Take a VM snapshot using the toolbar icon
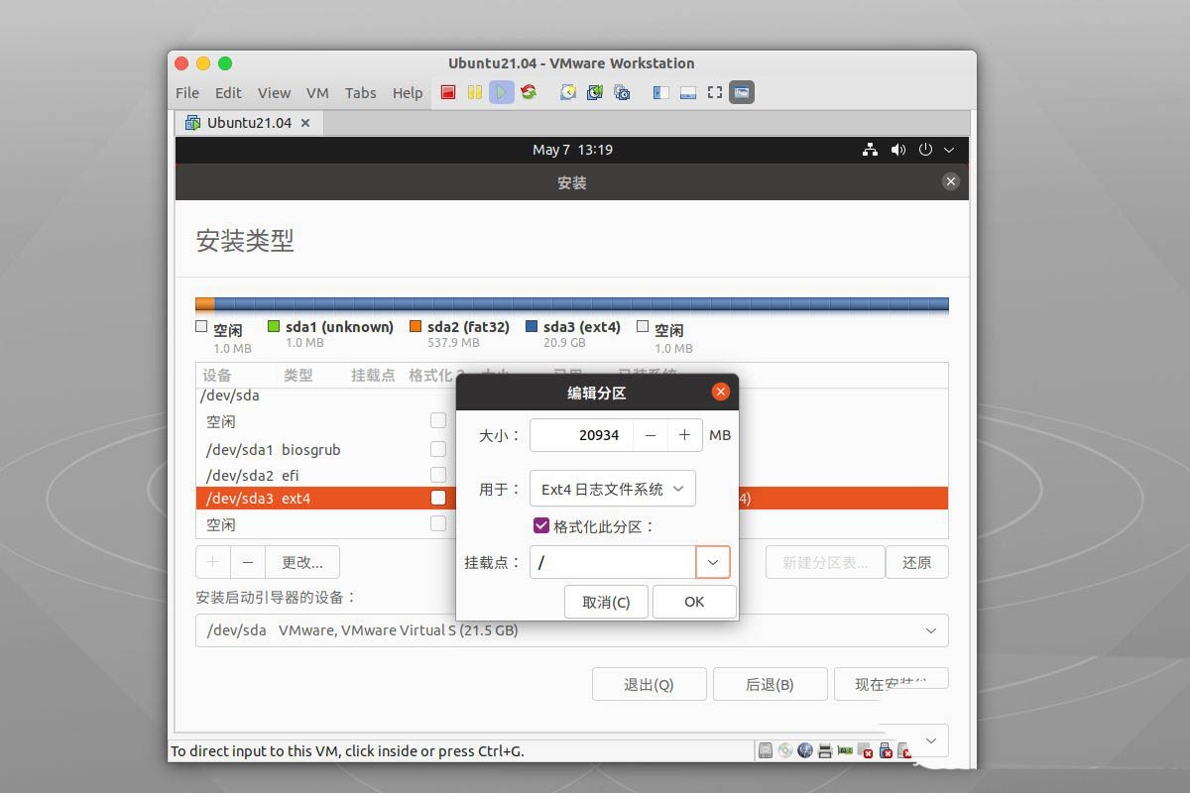1190x793 pixels. [568, 92]
